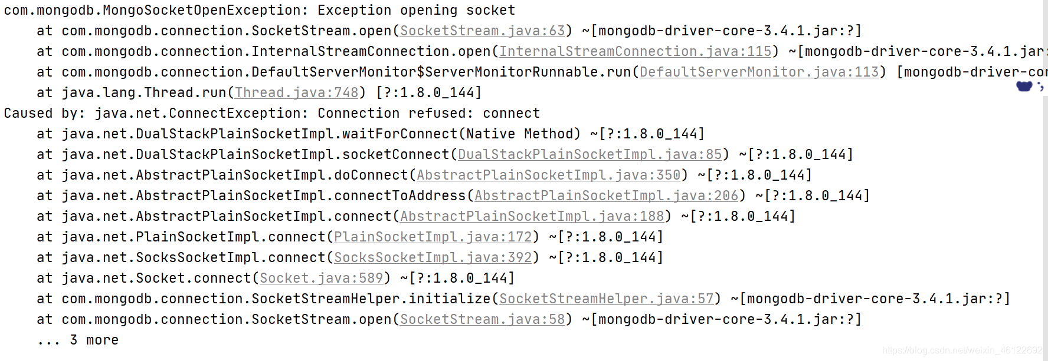Viewport: 1048px width, 361px height.
Task: Go to AbstractPlainSocketImpl.java:350 link
Action: pyautogui.click(x=549, y=175)
